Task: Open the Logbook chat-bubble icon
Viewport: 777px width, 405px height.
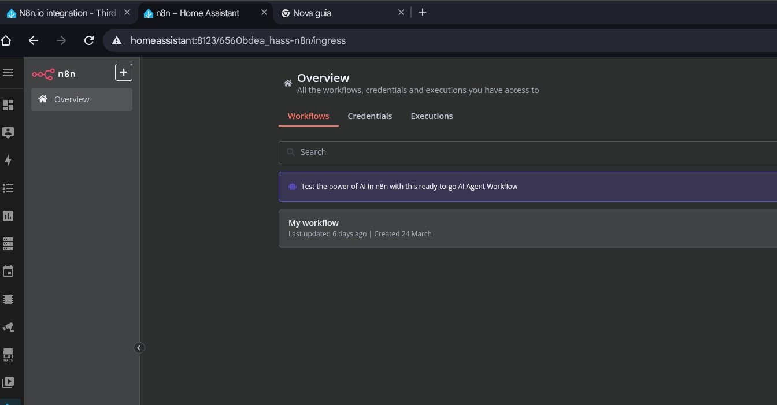Action: pos(8,132)
